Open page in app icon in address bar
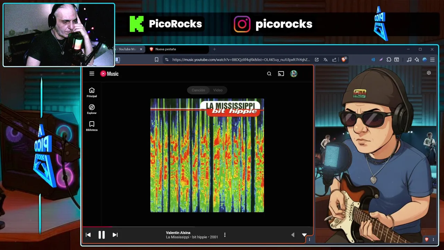Screen dimensions: 444x250 (317, 60)
